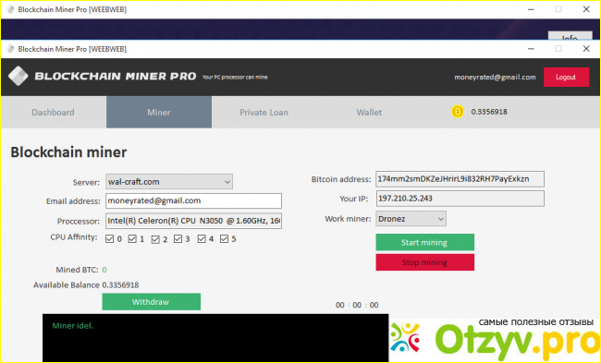Screen dimensions: 601x363
Task: Open the Private Loan tab
Action: [x=264, y=112]
